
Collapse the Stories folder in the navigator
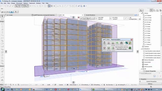click(x=141, y=13)
